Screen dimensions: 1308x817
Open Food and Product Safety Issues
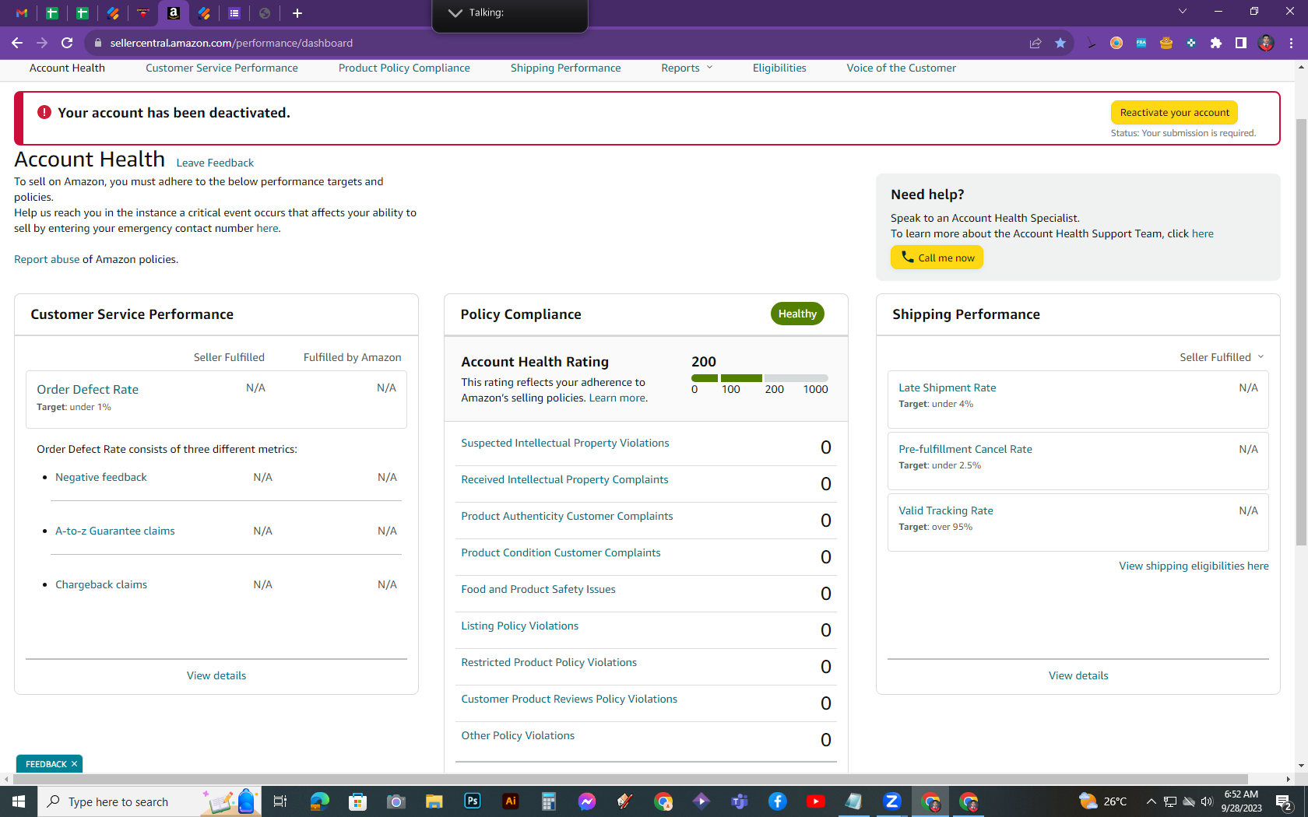pos(538,589)
